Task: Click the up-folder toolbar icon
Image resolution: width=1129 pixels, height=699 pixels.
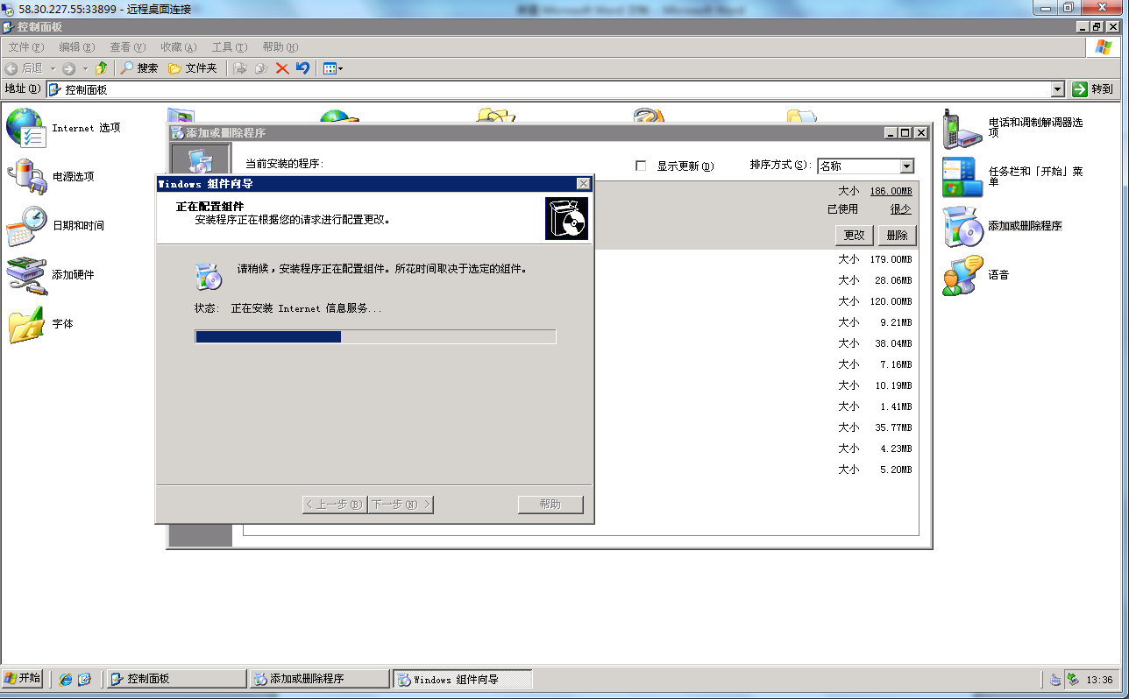Action: (101, 68)
